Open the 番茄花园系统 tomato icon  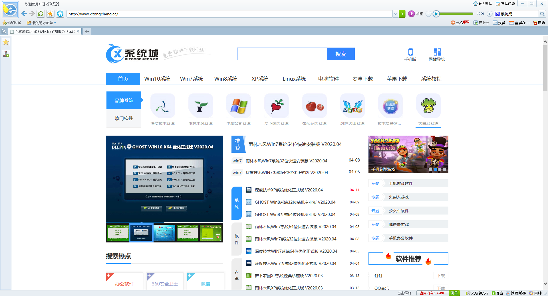314,106
